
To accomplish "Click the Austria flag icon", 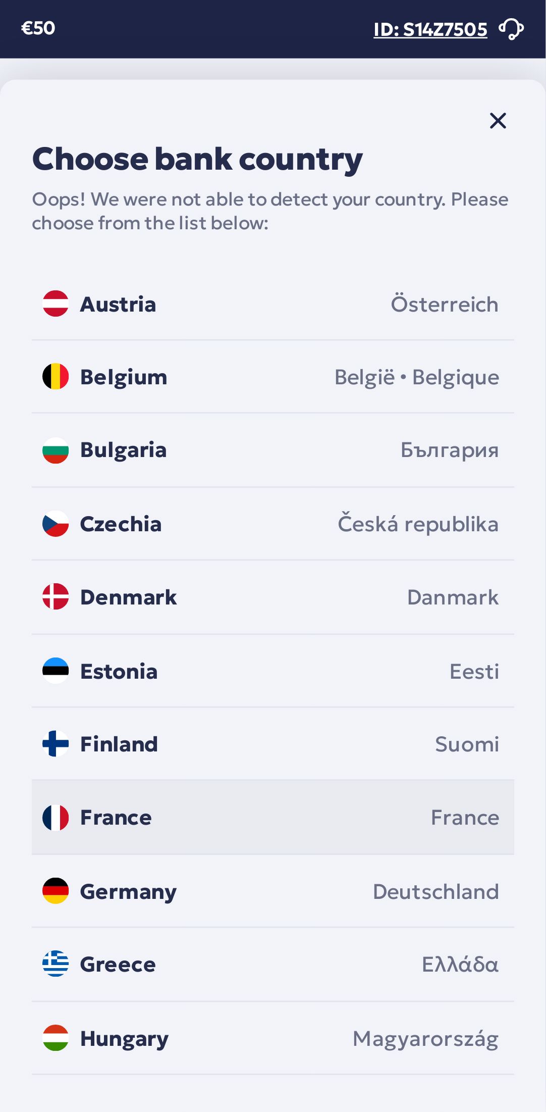I will coord(56,304).
